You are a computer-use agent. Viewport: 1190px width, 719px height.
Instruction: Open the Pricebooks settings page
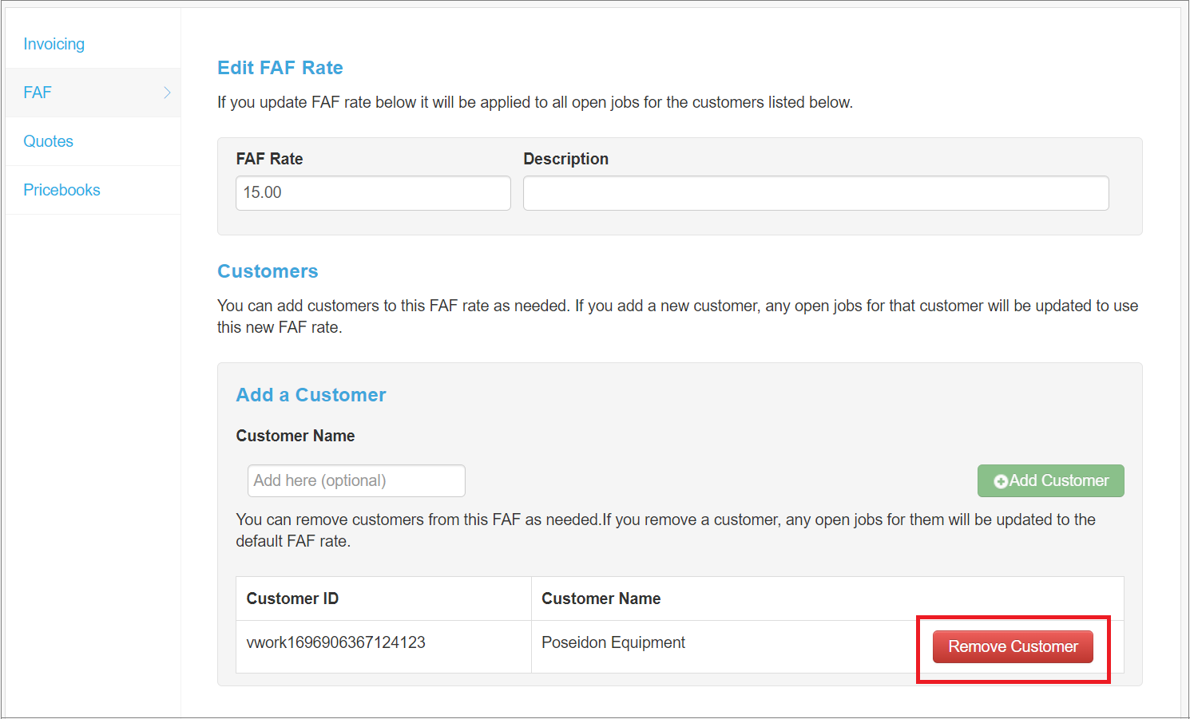[x=61, y=190]
